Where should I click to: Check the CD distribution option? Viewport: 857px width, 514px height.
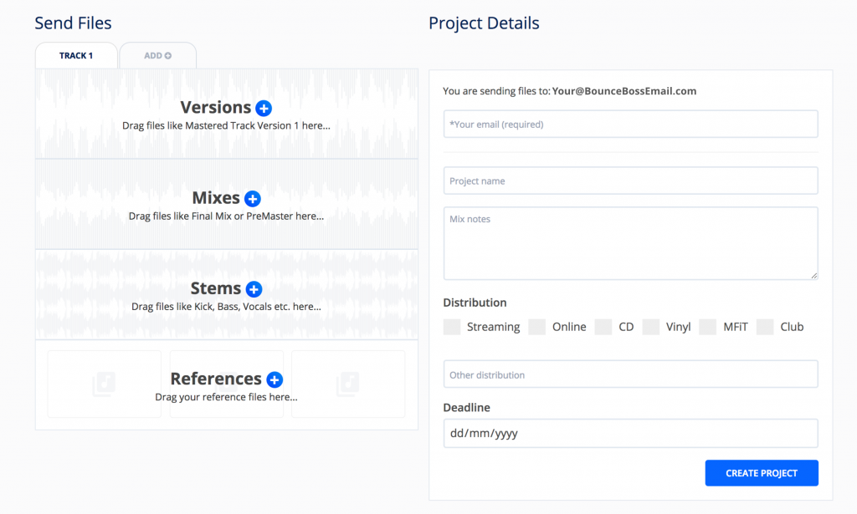[603, 327]
